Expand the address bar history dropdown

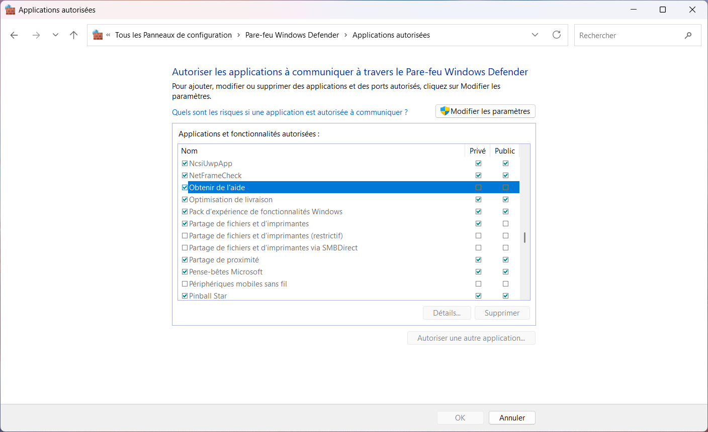point(535,35)
